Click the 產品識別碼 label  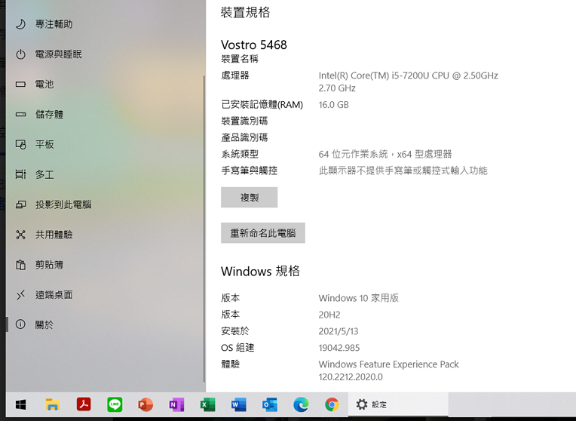pos(244,137)
